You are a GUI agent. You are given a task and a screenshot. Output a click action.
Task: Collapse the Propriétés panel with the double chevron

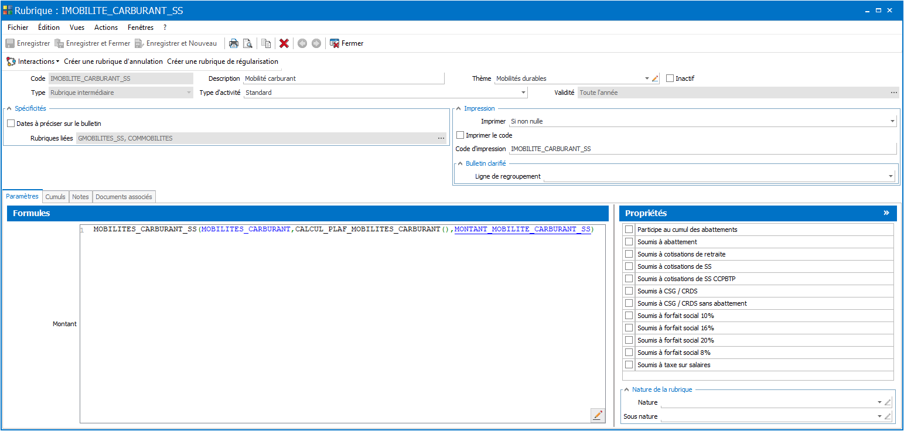(x=886, y=213)
